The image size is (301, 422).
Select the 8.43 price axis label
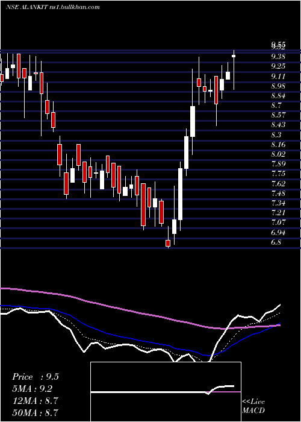coord(278,125)
